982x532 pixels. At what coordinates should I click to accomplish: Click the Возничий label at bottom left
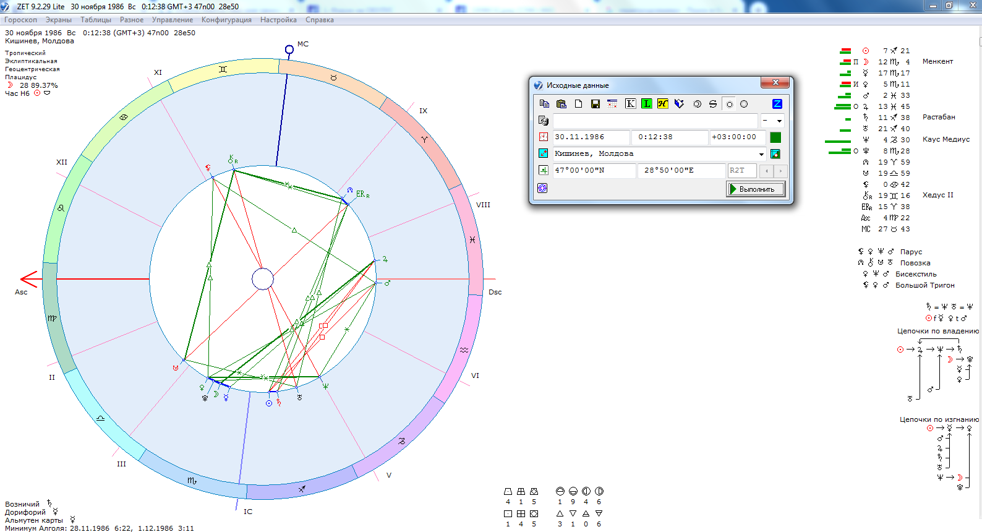[22, 504]
